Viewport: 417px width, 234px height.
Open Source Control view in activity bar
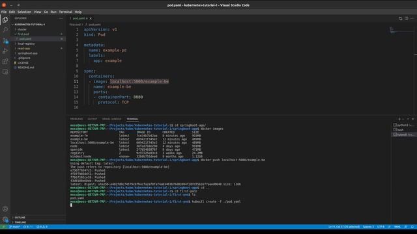(5, 40)
